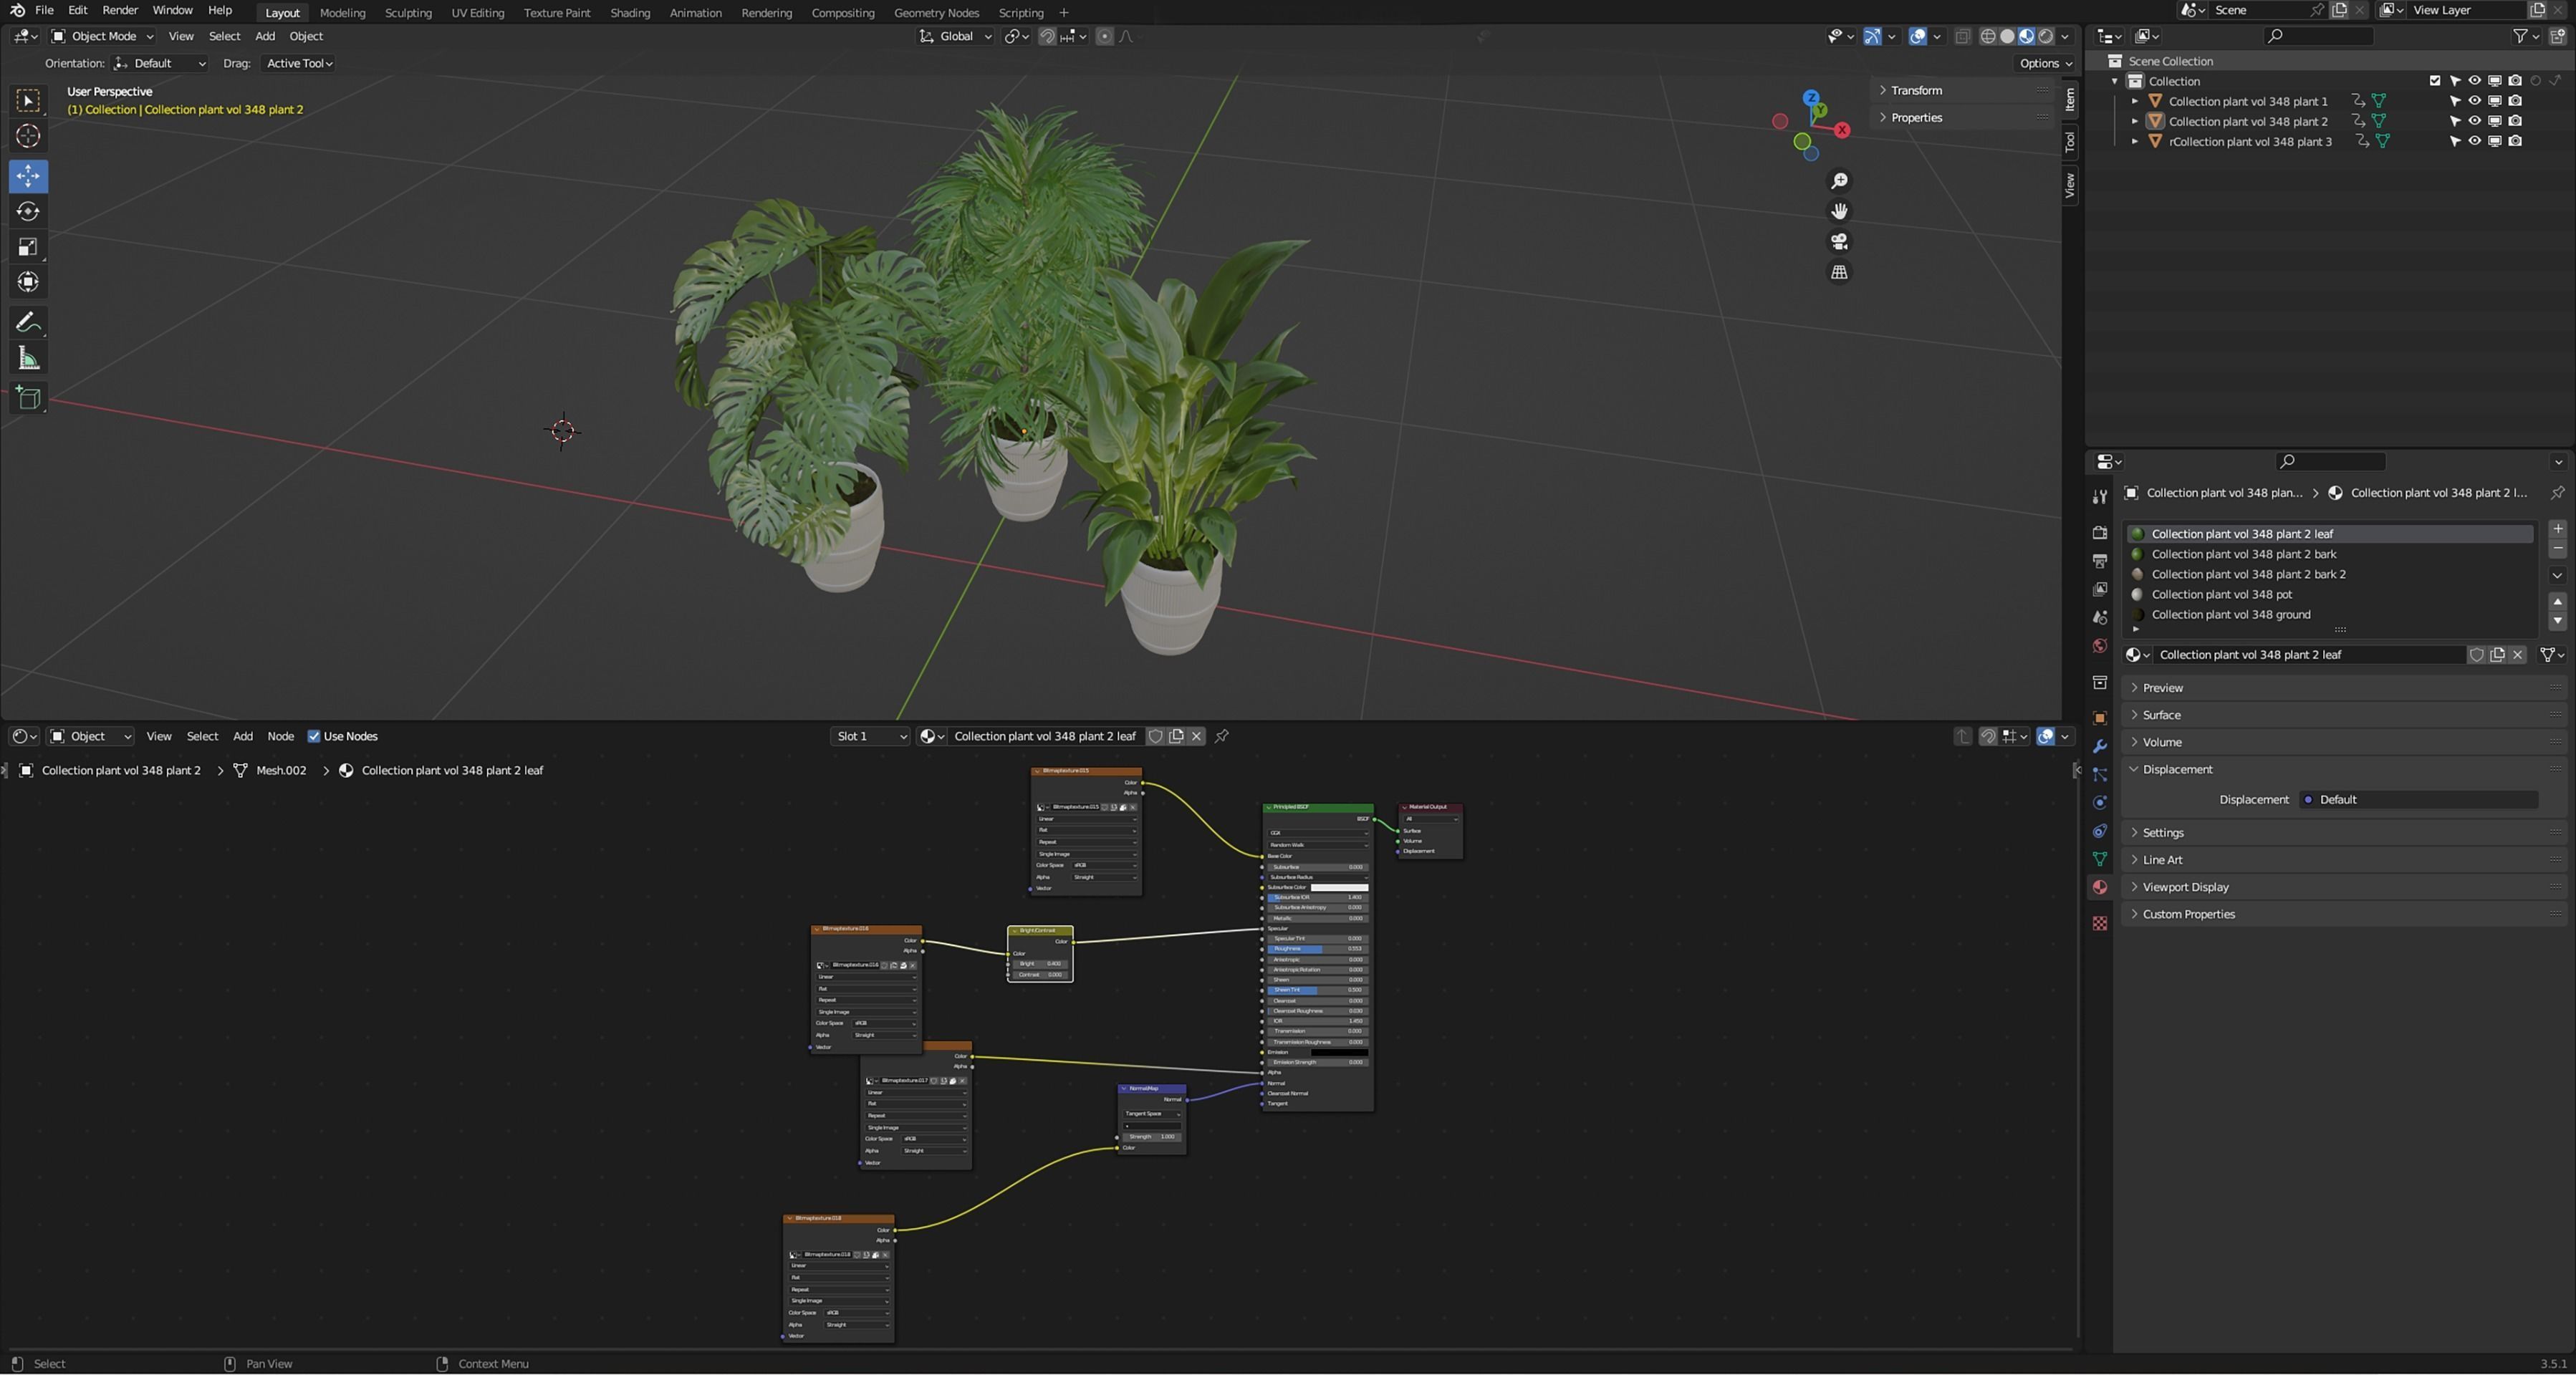Open the World properties tab icon
The width and height of the screenshot is (2576, 1375).
point(2099,646)
